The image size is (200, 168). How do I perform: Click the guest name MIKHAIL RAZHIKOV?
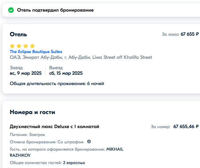tap(114, 149)
